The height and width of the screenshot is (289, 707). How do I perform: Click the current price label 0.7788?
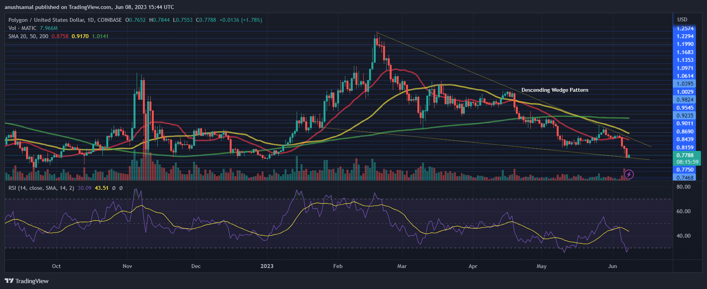point(685,155)
